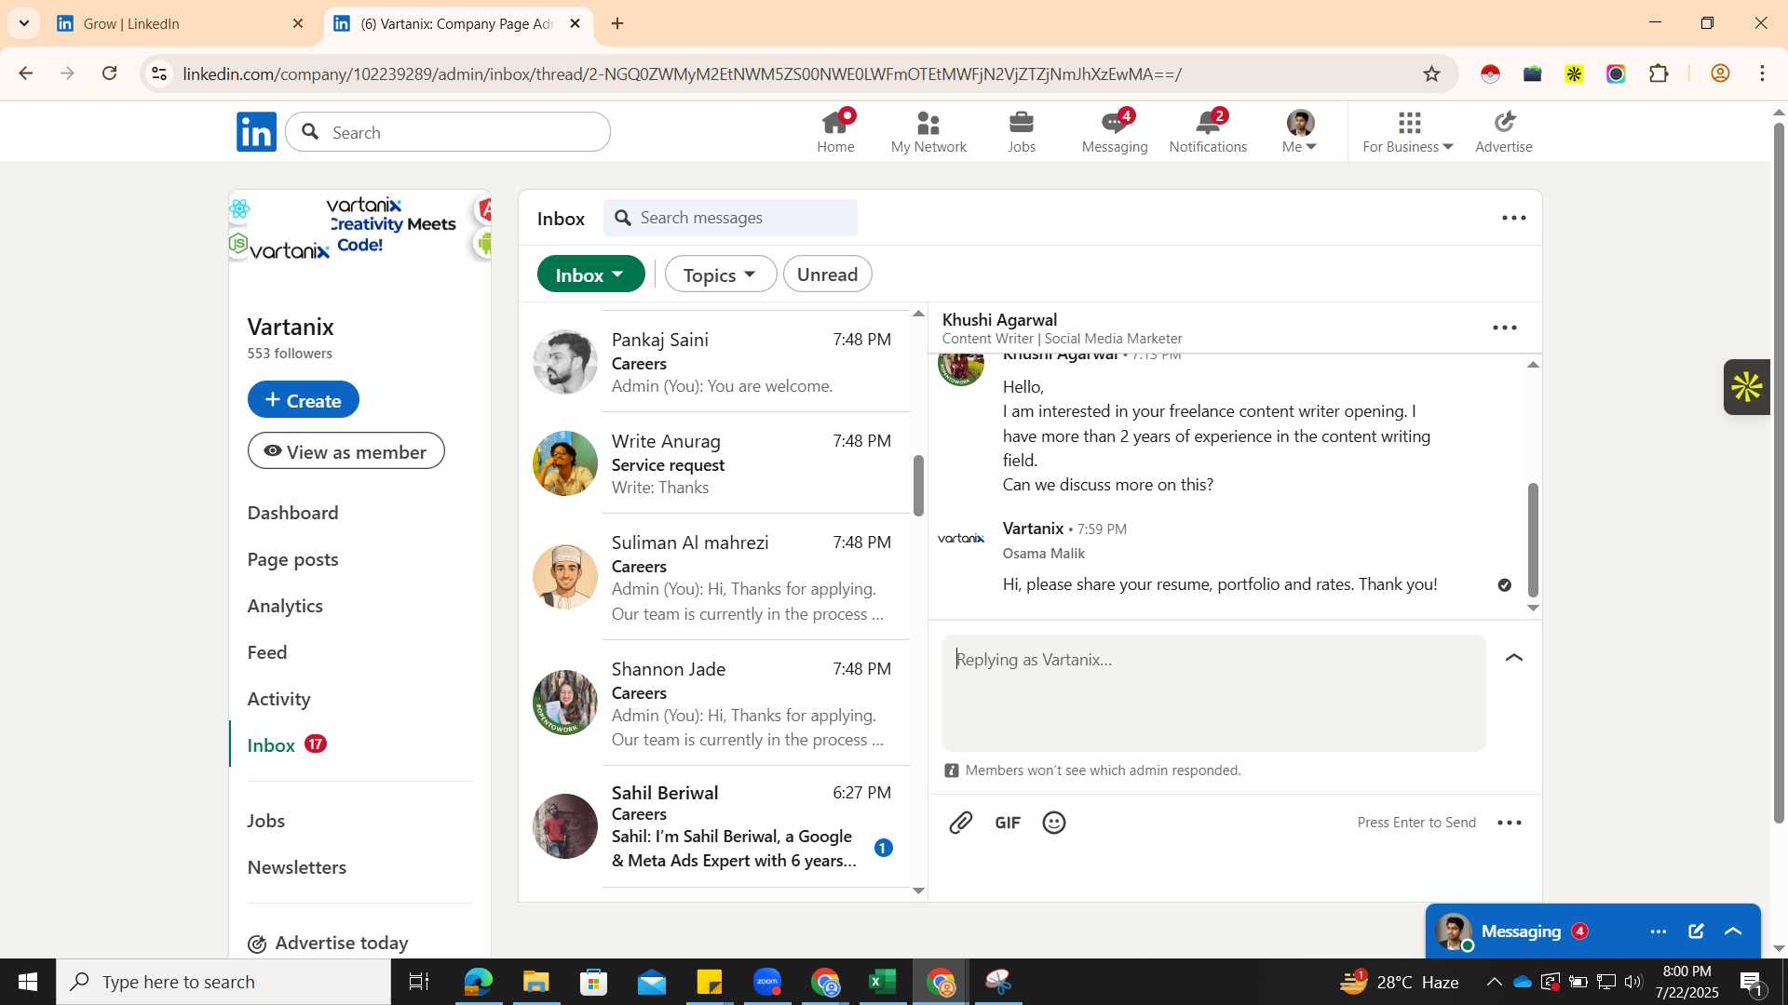Open Microsoft Edge from the taskbar
Screen dimensions: 1788x1005
point(478,982)
